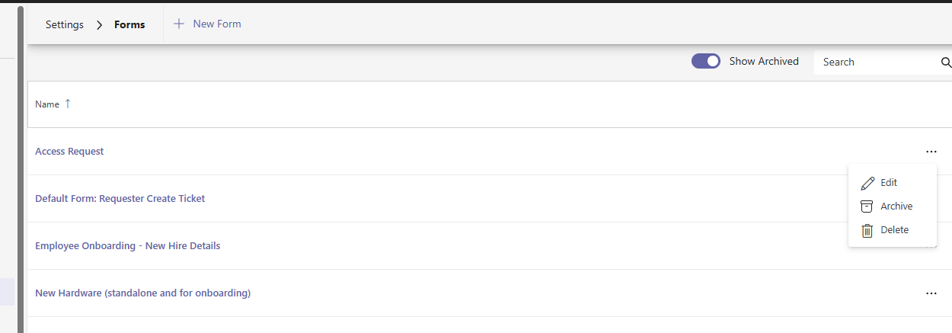Focus the Search input field
Image resolution: width=952 pixels, height=333 pixels.
click(876, 62)
